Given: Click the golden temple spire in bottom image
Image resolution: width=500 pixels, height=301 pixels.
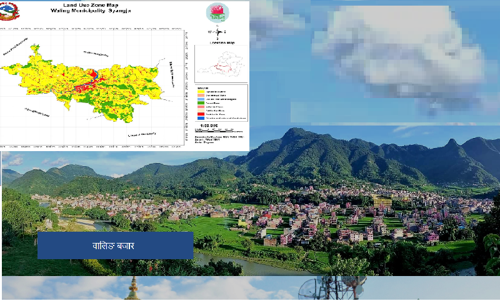Looking at the screenshot, I should point(132,289).
